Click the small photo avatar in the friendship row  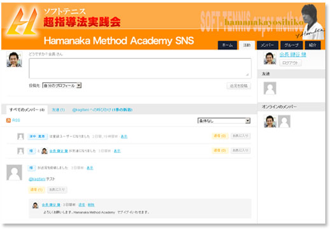[x=45, y=151]
